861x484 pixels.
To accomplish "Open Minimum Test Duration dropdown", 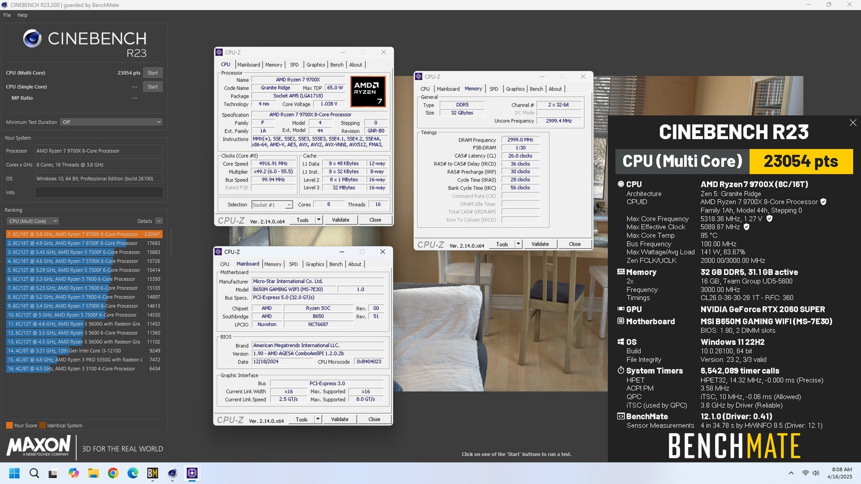I will click(x=111, y=122).
